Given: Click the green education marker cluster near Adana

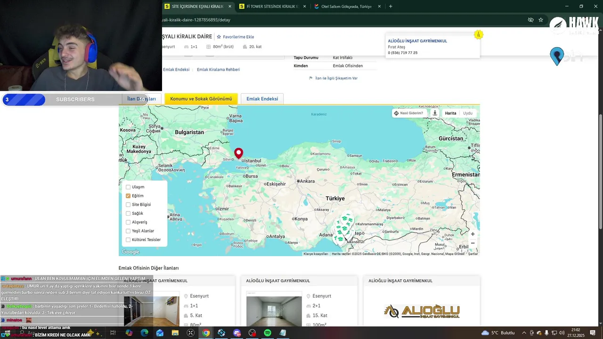Looking at the screenshot, I should point(343,230).
